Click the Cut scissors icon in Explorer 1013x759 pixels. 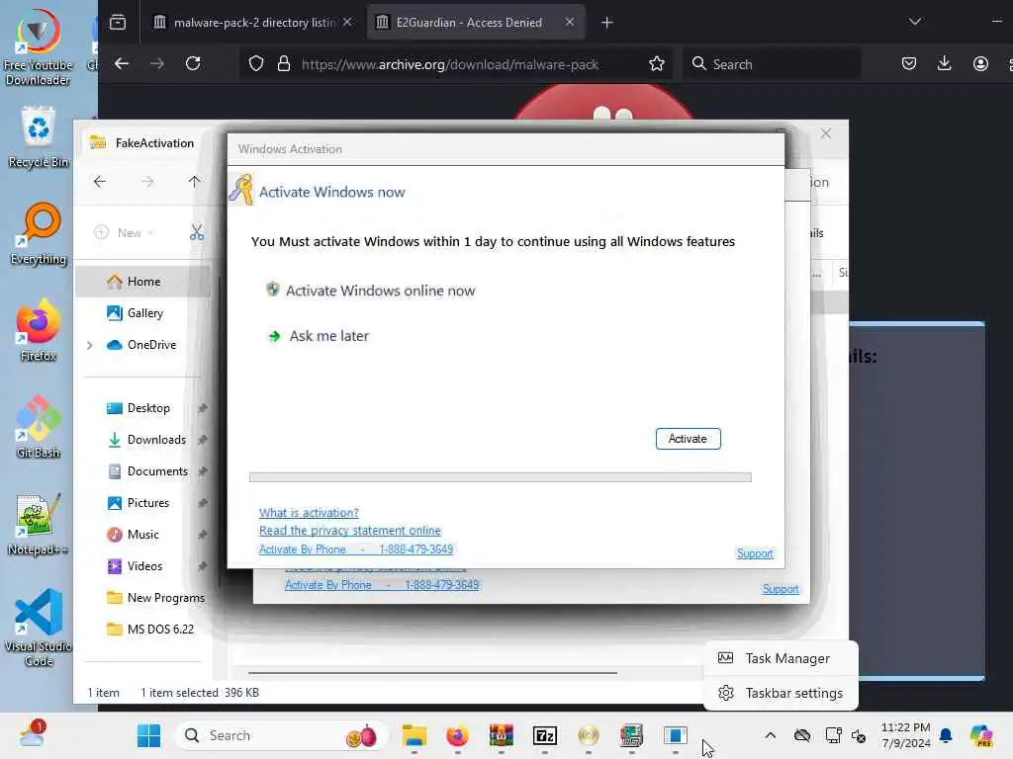point(197,232)
